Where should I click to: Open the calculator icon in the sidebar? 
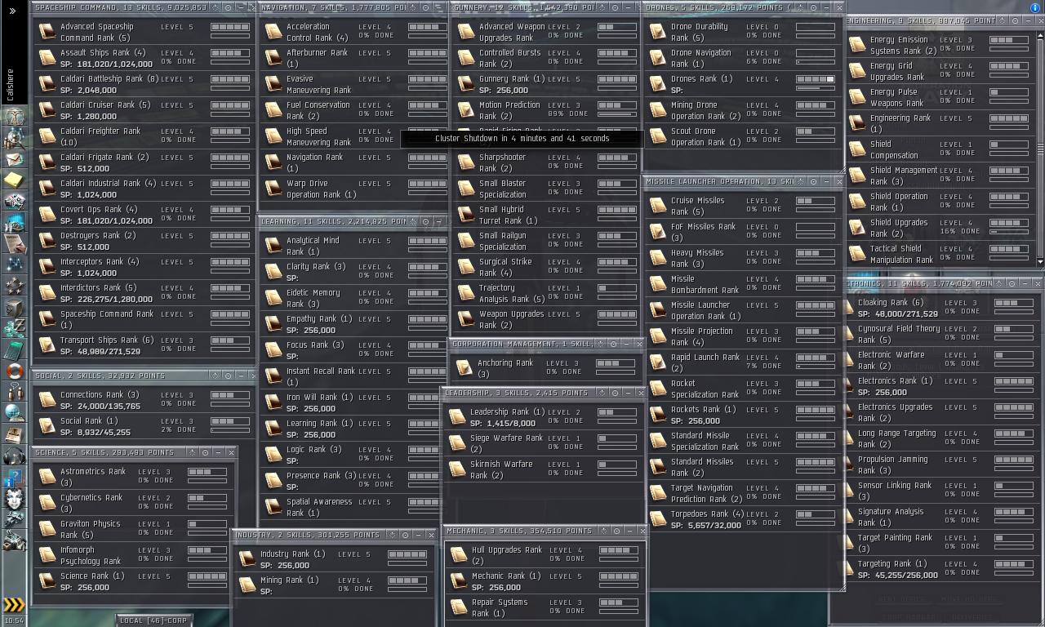click(14, 350)
